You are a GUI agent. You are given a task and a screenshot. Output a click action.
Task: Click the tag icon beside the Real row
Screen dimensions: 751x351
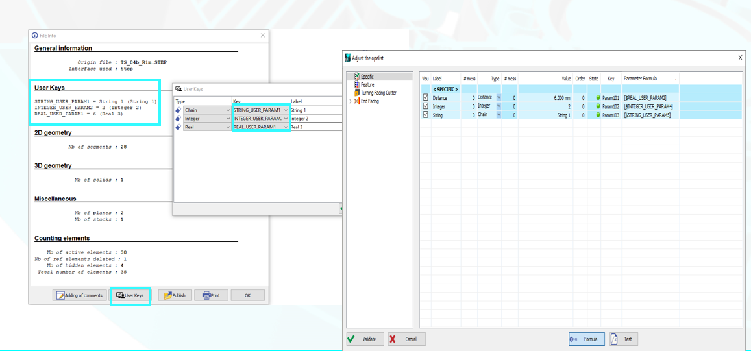point(179,127)
